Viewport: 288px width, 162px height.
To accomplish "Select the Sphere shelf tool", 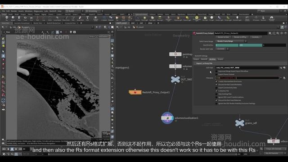I will [x=13, y=18].
